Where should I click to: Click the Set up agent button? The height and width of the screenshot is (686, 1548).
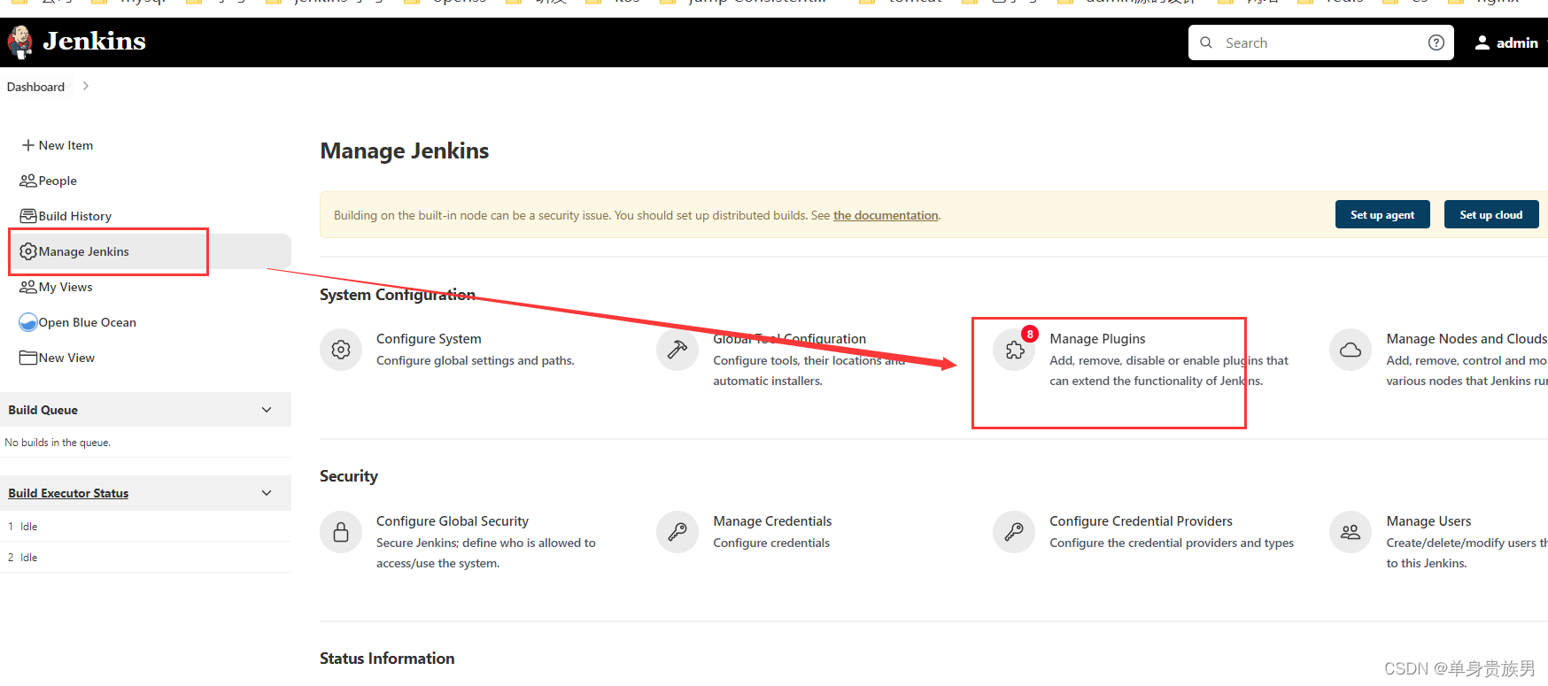[1382, 214]
